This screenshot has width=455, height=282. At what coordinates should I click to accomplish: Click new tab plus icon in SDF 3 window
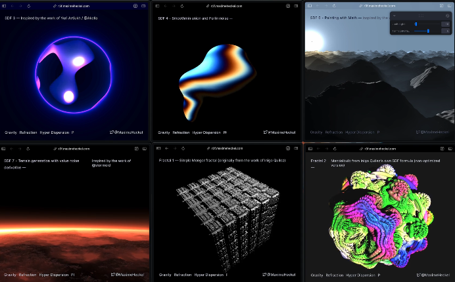135,5
